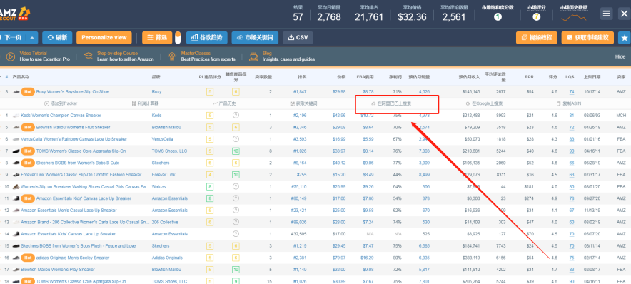
Task: Click the green score 10 in Forever Link row
Action: click(236, 175)
